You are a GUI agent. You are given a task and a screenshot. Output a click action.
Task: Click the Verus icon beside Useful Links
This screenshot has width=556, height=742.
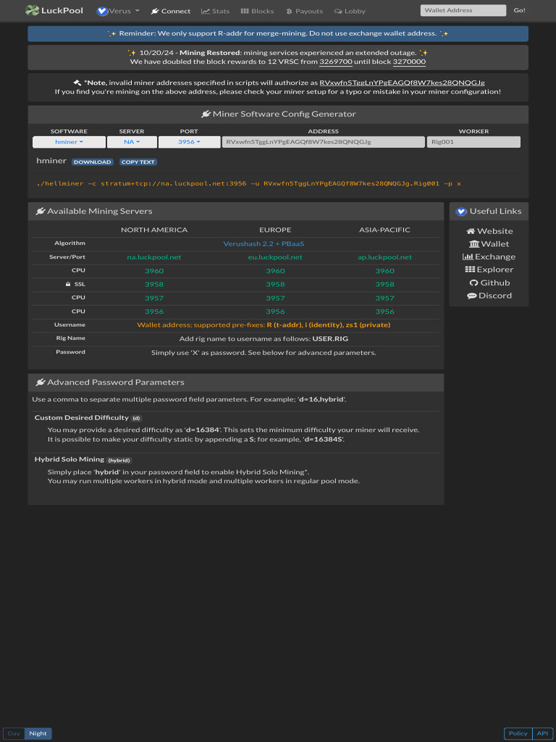[x=461, y=212]
